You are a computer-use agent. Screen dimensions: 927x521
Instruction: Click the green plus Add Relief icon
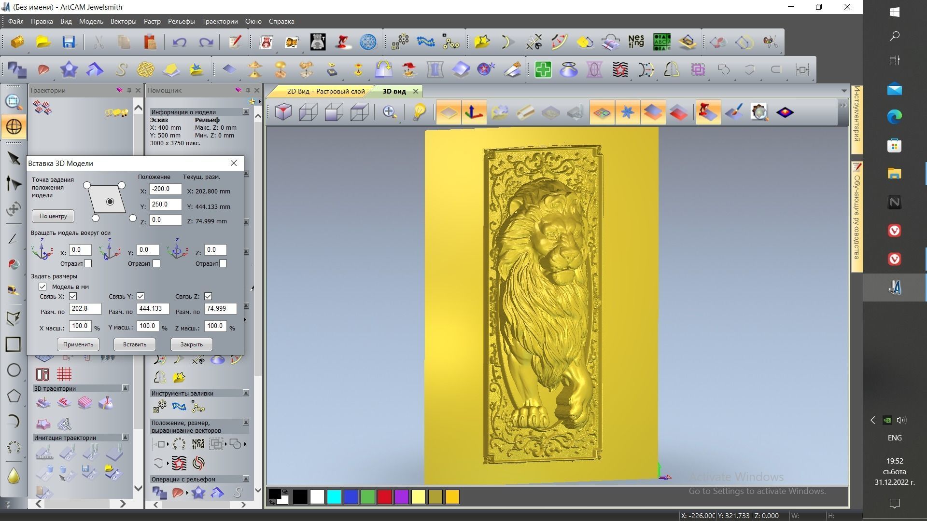pyautogui.click(x=543, y=69)
